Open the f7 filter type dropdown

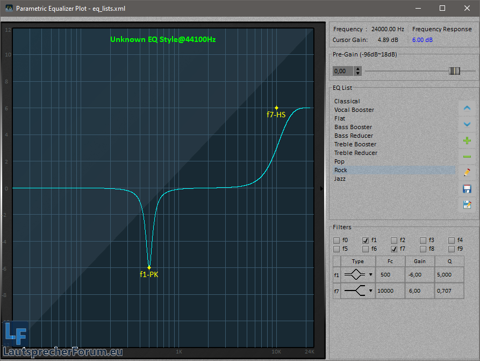[x=370, y=291]
